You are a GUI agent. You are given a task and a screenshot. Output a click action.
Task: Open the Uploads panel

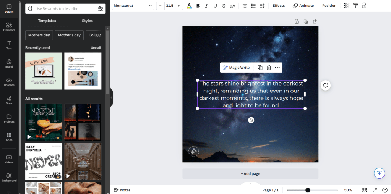click(x=9, y=82)
